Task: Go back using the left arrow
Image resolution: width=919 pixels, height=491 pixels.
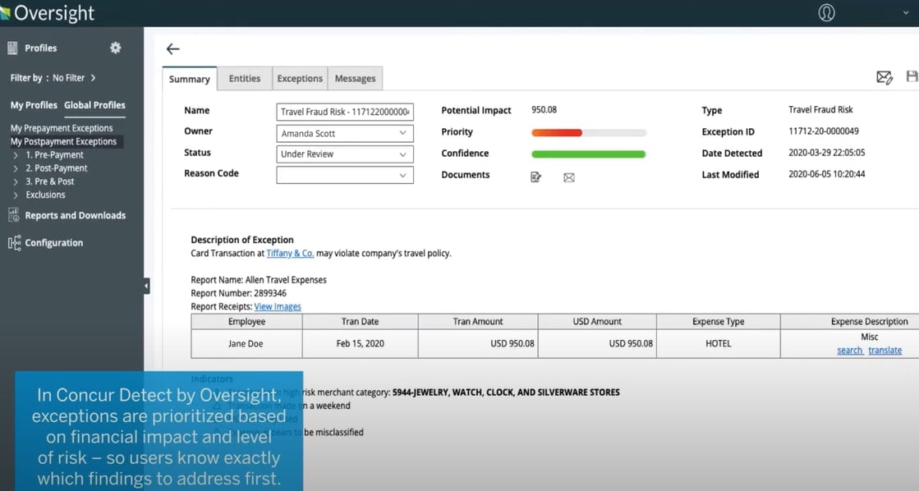Action: [x=172, y=48]
